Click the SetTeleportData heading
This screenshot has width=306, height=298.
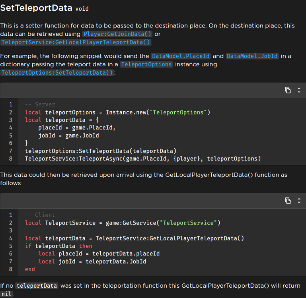[36, 8]
